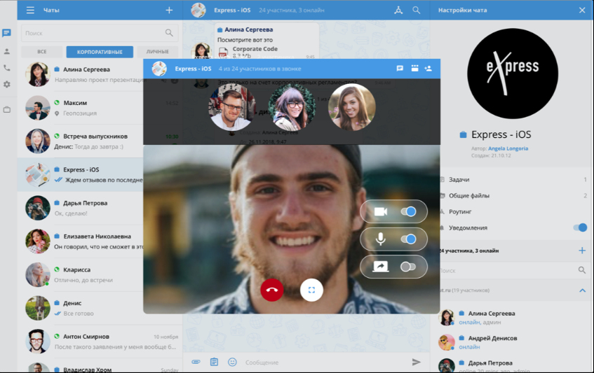This screenshot has width=594, height=373.
Task: End the call with the red hang-up button
Action: click(x=271, y=290)
